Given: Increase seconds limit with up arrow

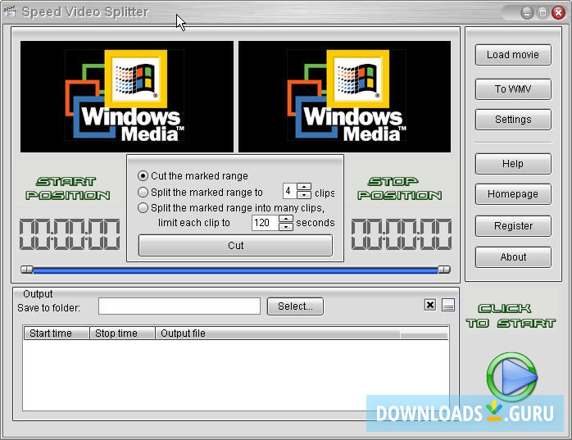Looking at the screenshot, I should [286, 219].
